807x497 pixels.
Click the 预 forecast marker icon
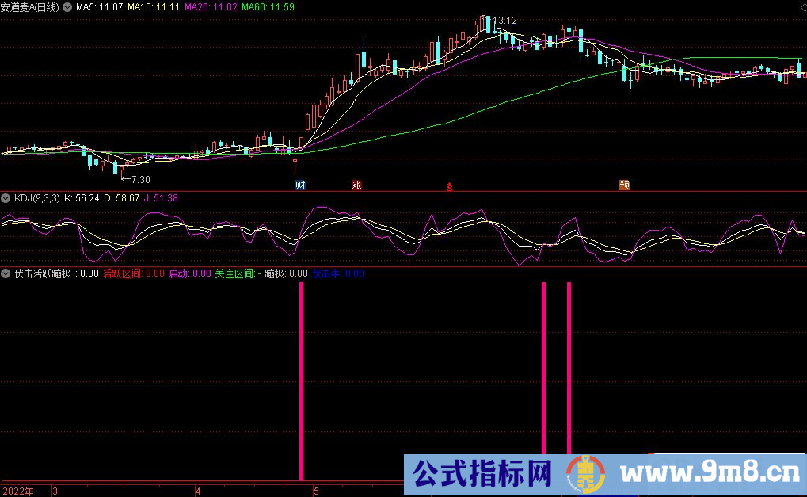tap(624, 185)
